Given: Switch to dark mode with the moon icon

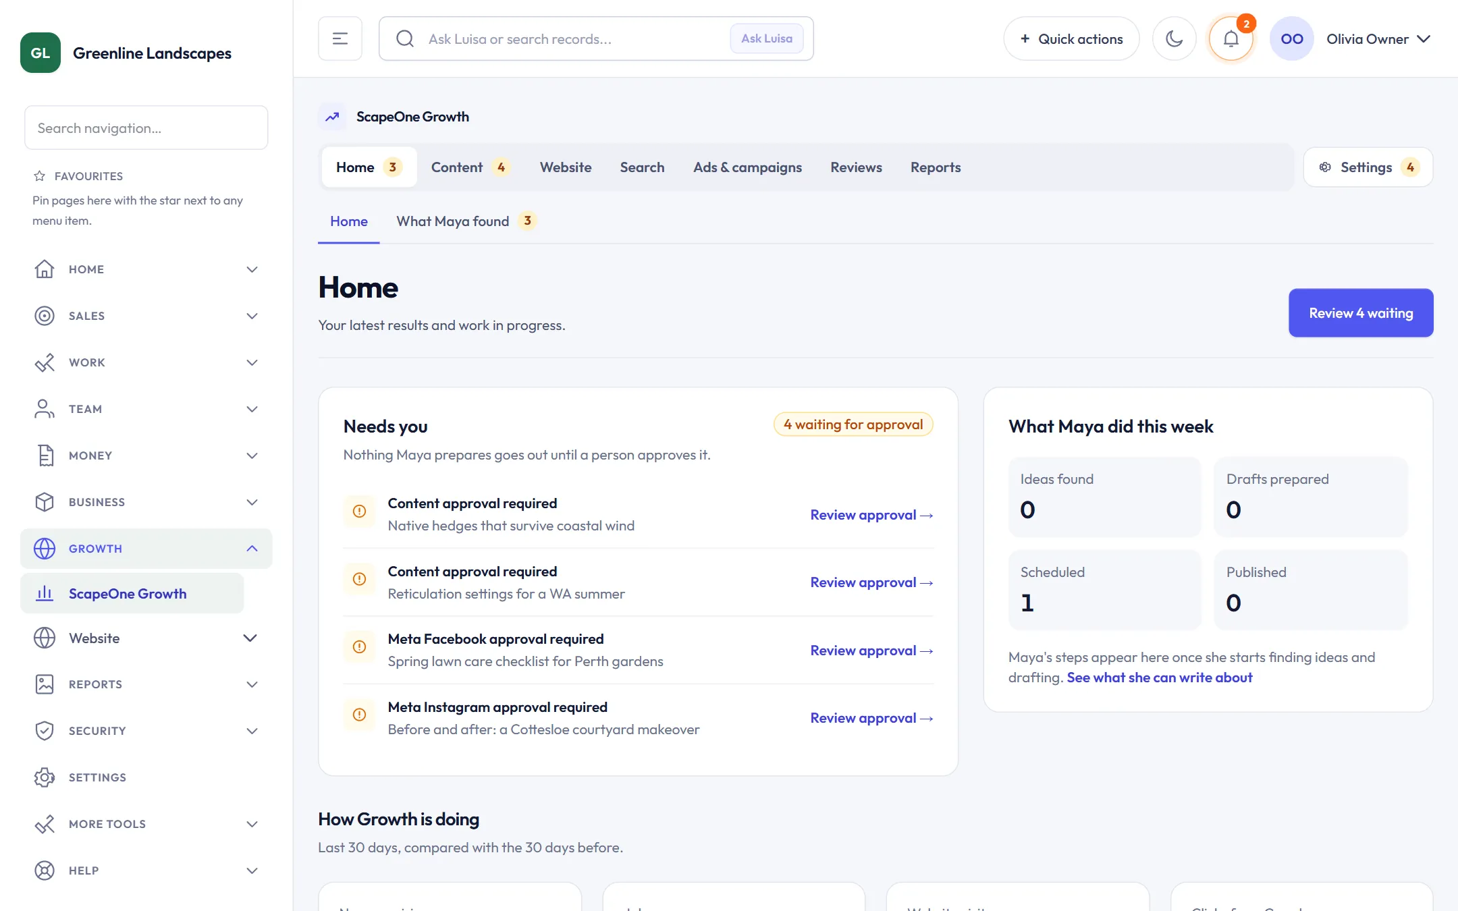Looking at the screenshot, I should point(1174,38).
